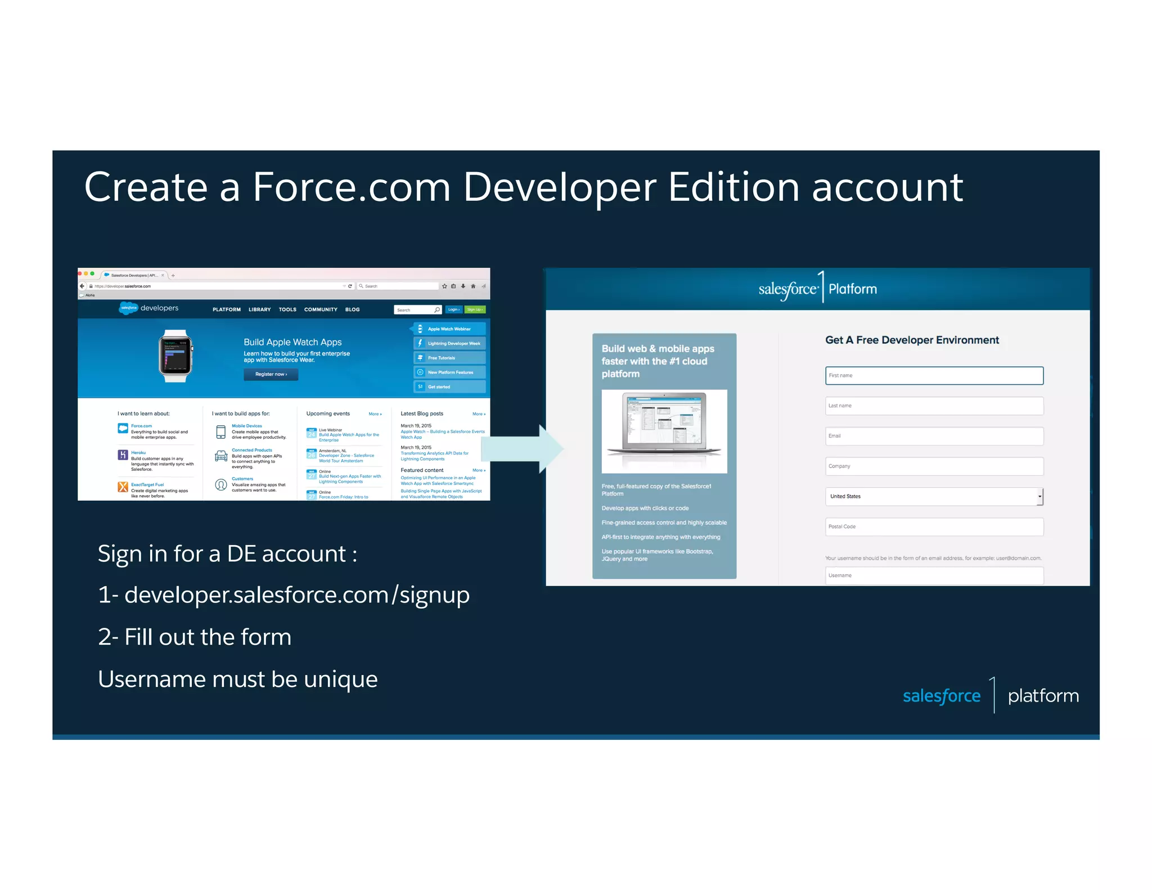Click the March 26 calendar event icon
This screenshot has width=1152, height=890.
(312, 453)
